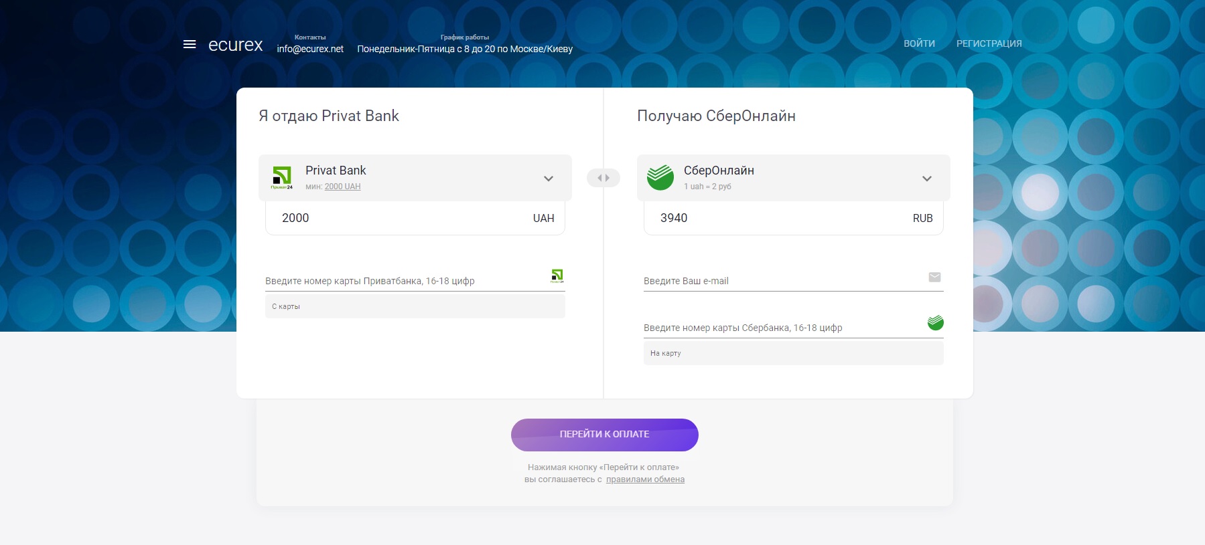Edit the 3940 RUB amount field
This screenshot has width=1205, height=545.
(x=793, y=218)
